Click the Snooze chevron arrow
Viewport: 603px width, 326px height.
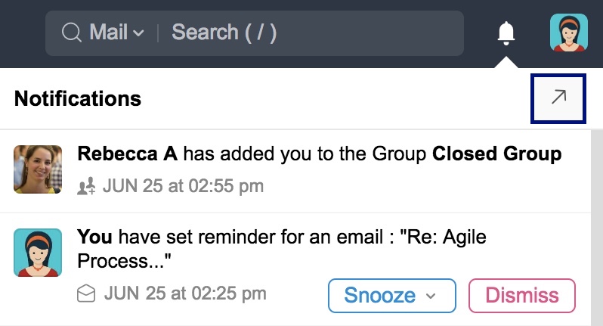[431, 296]
